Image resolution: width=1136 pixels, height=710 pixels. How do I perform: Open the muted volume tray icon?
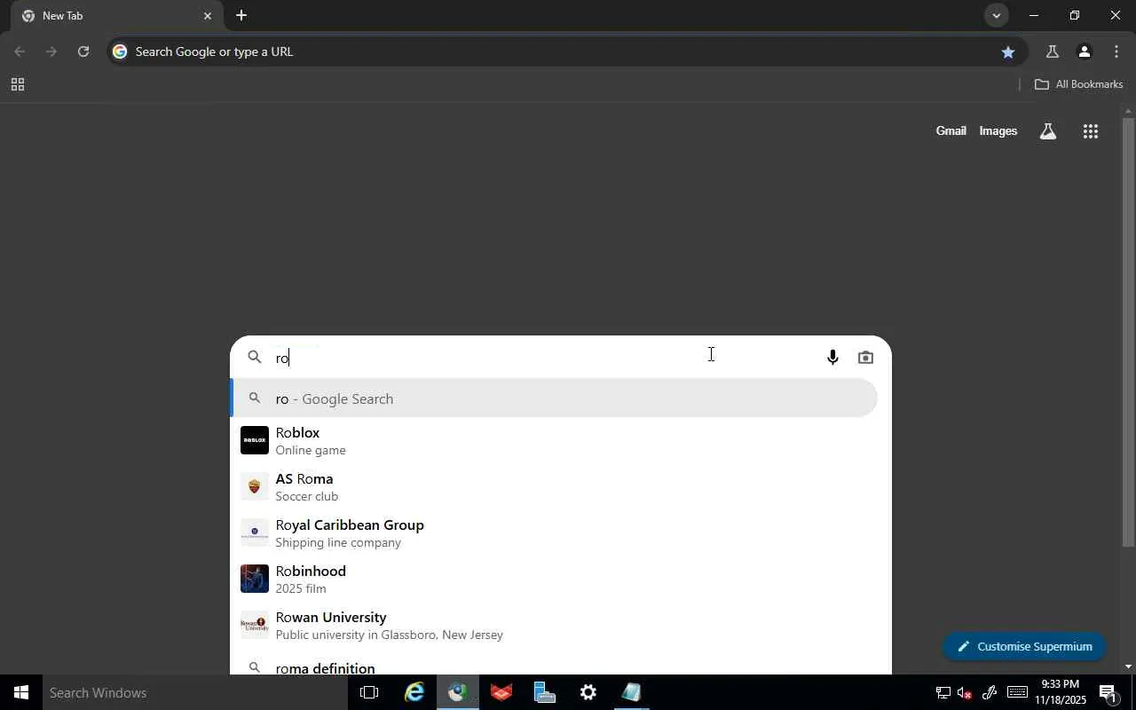965,692
